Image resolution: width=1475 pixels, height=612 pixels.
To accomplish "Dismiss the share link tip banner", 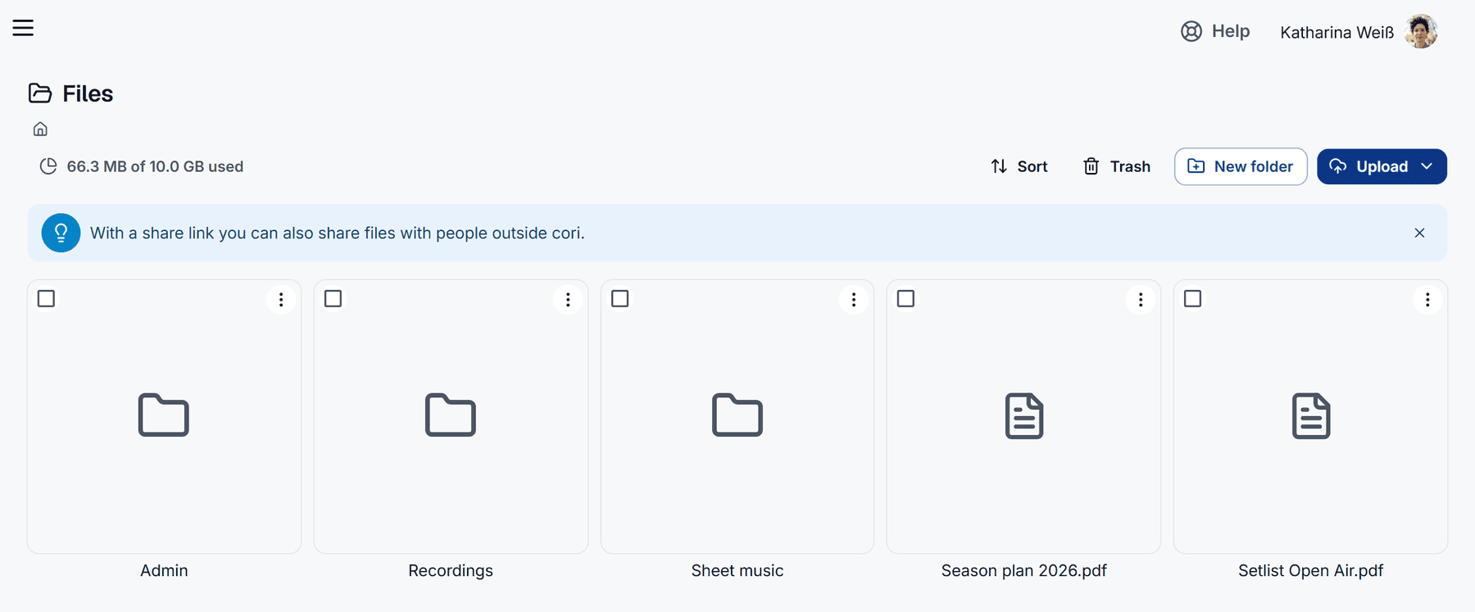I will coord(1419,233).
